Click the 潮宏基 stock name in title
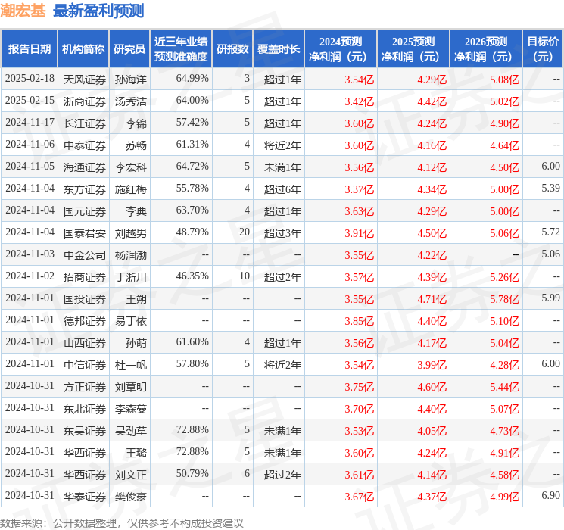Screen dimensions: 564x530 point(23,11)
